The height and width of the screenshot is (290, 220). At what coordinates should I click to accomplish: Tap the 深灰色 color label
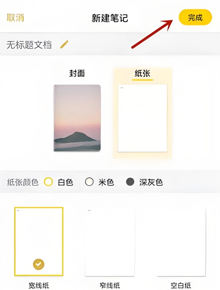151,182
